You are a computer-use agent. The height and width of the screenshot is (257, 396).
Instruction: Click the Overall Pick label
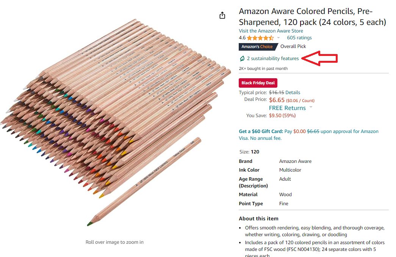click(293, 46)
